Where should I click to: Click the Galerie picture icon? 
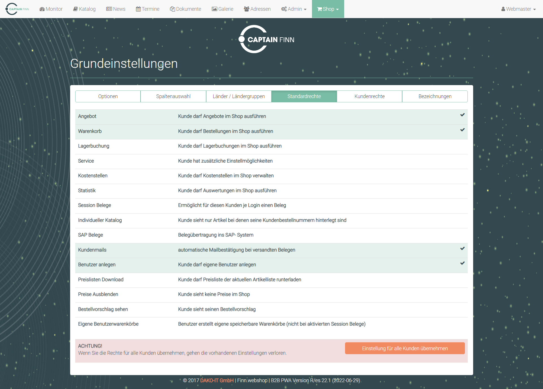(214, 9)
